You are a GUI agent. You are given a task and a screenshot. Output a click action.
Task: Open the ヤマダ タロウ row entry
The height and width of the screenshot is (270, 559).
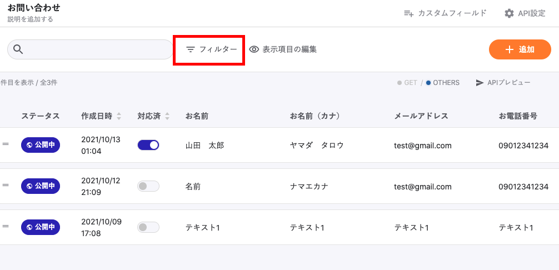pos(317,146)
